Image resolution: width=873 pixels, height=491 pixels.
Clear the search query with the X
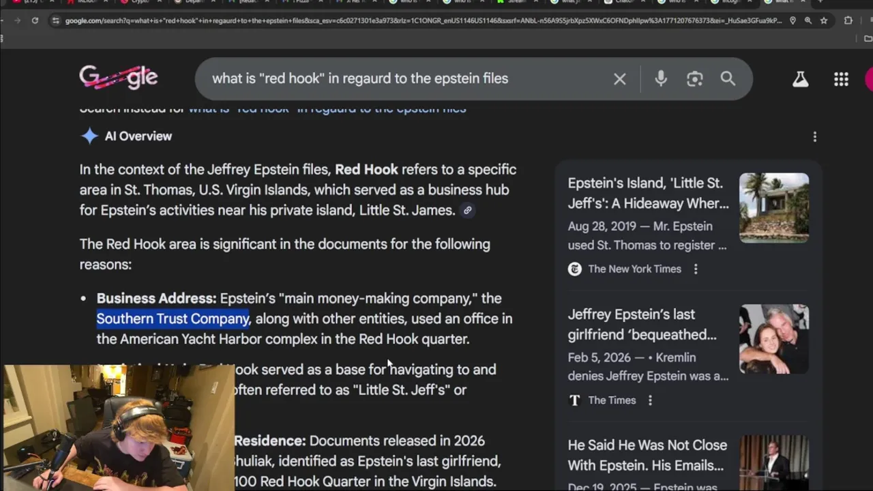(619, 78)
